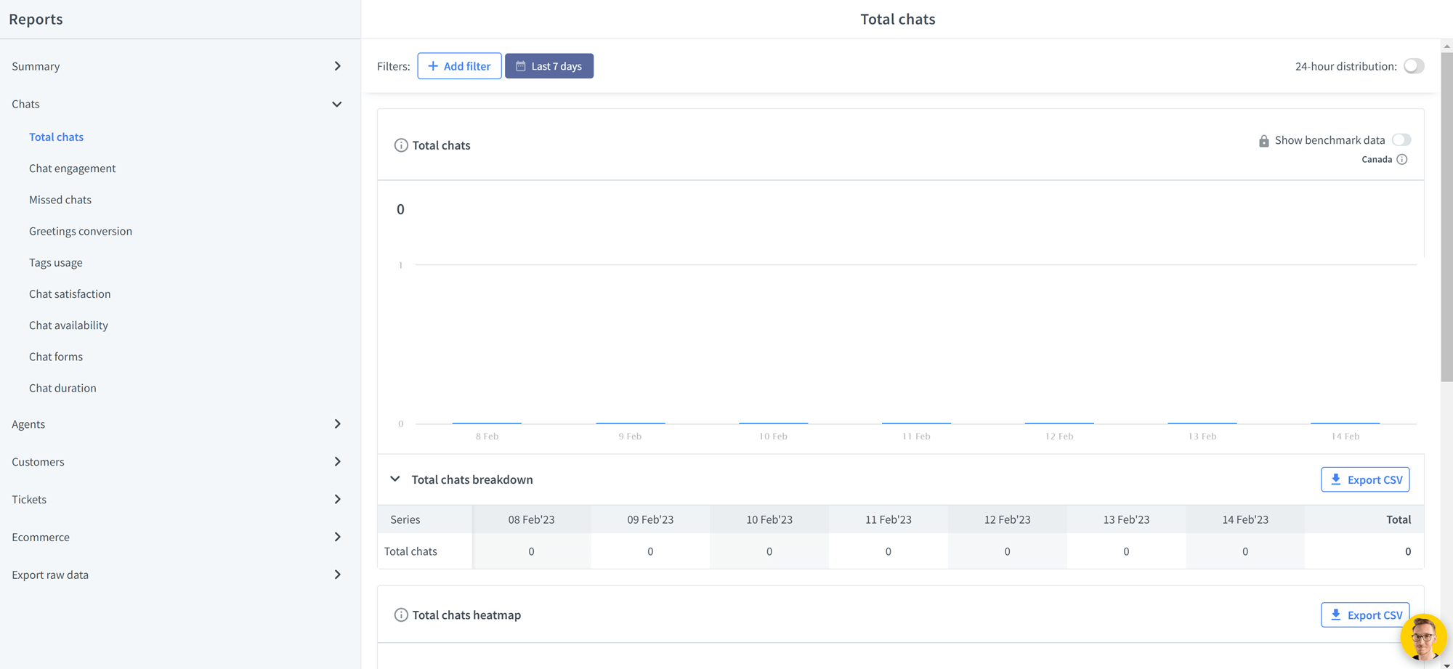Open the Missed chats report
This screenshot has height=669, width=1453.
tap(60, 199)
